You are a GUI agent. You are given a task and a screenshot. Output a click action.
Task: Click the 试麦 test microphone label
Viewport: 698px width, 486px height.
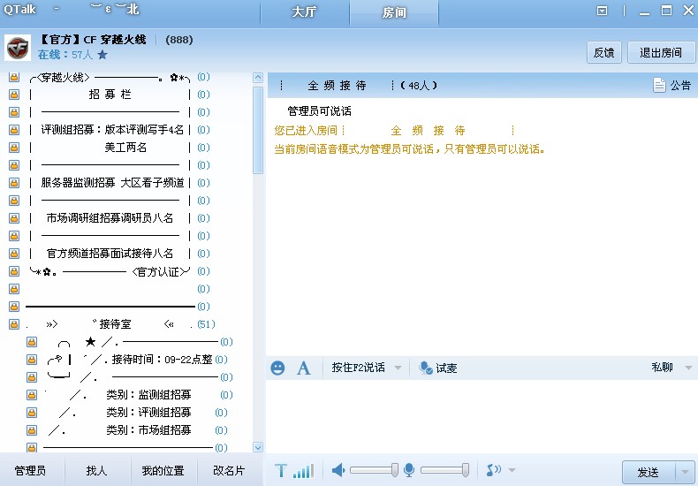coord(446,368)
